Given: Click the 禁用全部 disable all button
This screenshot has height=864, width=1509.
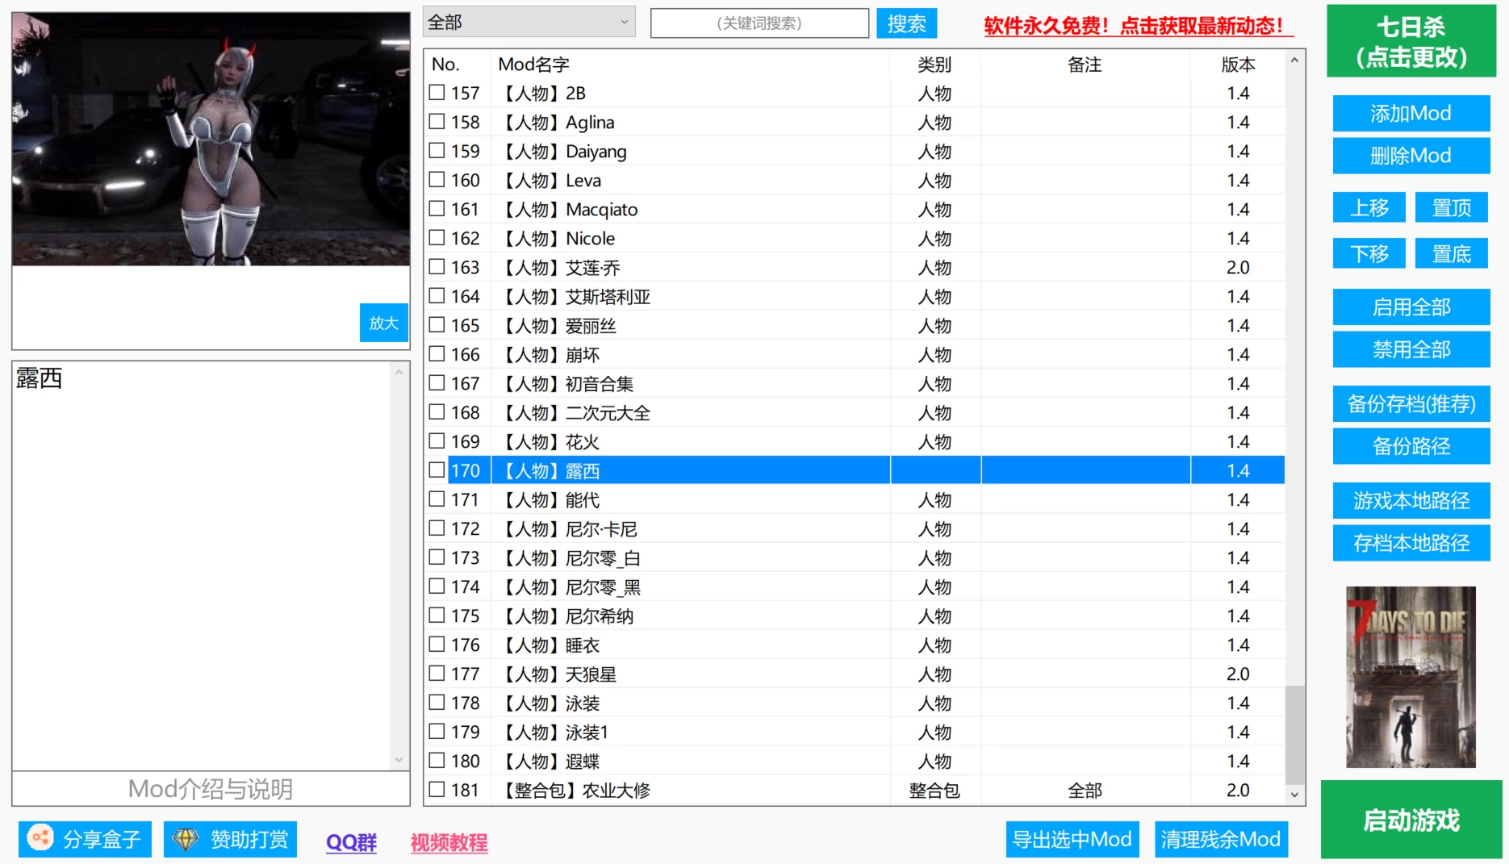Looking at the screenshot, I should coord(1411,349).
